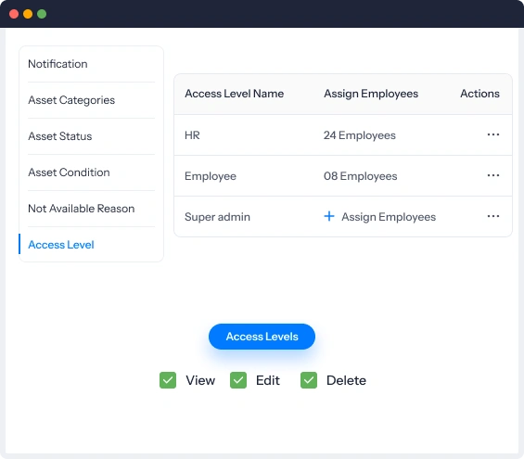524x459 pixels.
Task: Click Assign Employees column header
Action: coord(371,94)
